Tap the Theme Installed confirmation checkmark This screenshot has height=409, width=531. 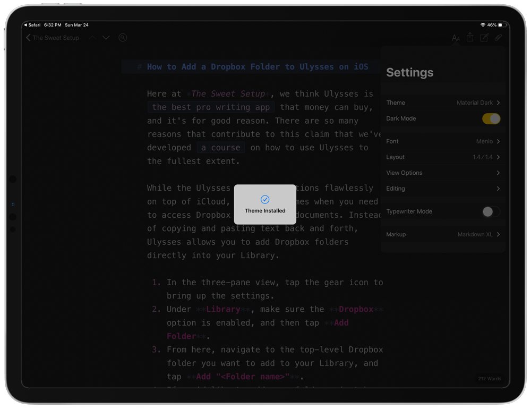tap(265, 199)
